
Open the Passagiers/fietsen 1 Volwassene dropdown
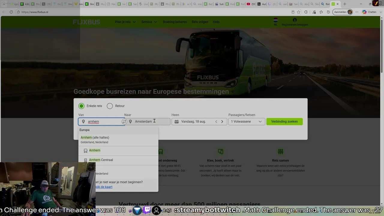click(247, 121)
